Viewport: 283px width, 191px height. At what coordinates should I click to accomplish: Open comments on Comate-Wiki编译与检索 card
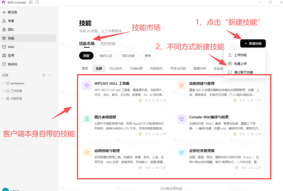click(x=257, y=134)
